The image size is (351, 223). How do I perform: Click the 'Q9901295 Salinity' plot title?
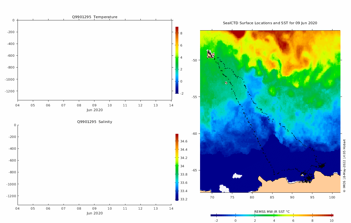(94, 122)
